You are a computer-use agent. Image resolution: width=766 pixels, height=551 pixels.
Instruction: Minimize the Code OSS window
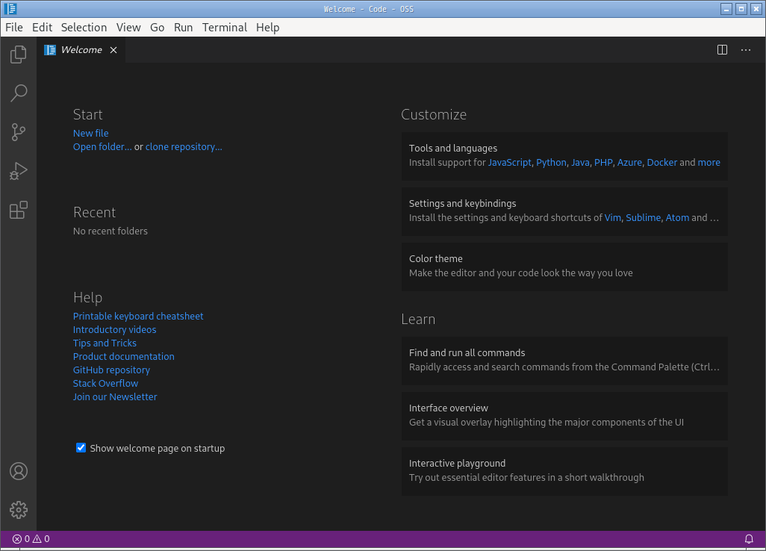pos(726,9)
